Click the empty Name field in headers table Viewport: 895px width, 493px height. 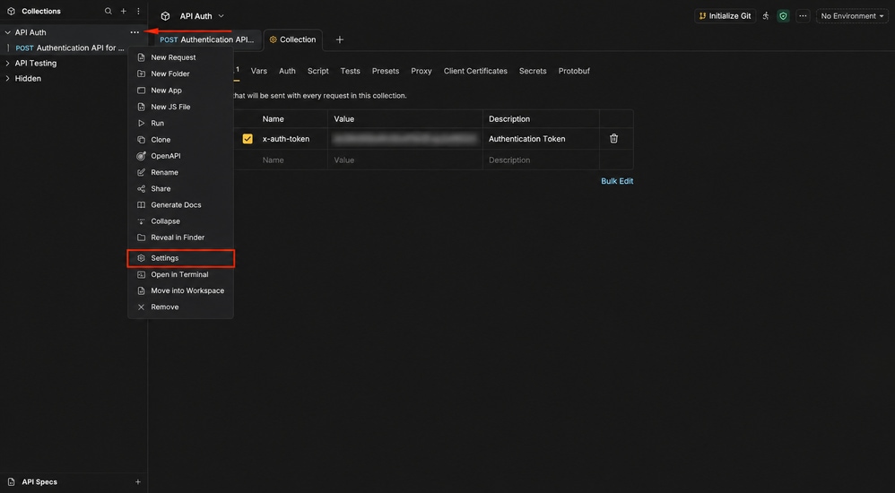coord(291,160)
